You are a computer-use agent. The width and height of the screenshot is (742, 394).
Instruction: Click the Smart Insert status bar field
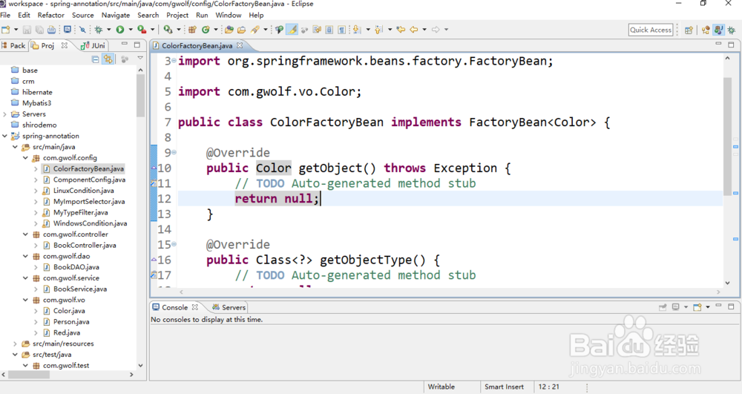click(504, 387)
